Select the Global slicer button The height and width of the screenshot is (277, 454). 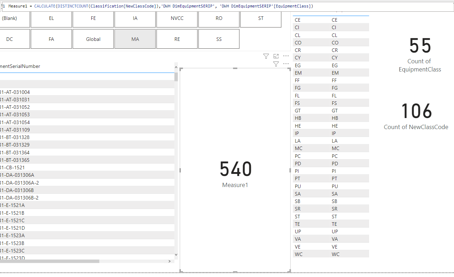(93, 39)
